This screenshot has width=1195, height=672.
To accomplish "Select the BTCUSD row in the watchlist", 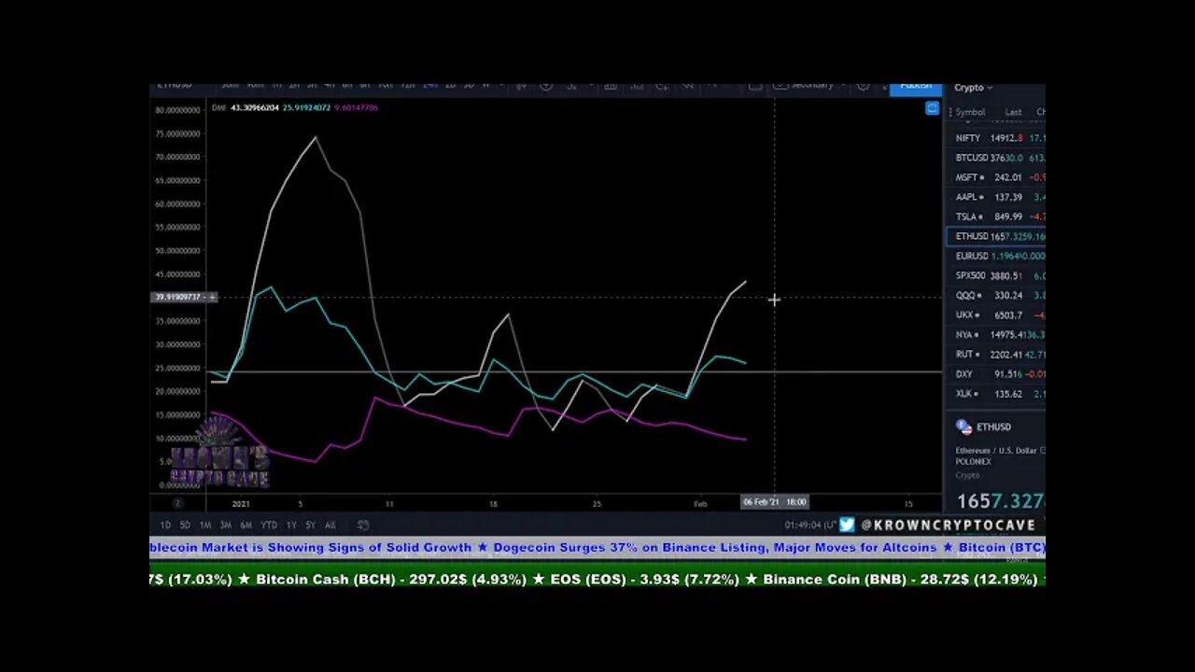I will click(995, 158).
